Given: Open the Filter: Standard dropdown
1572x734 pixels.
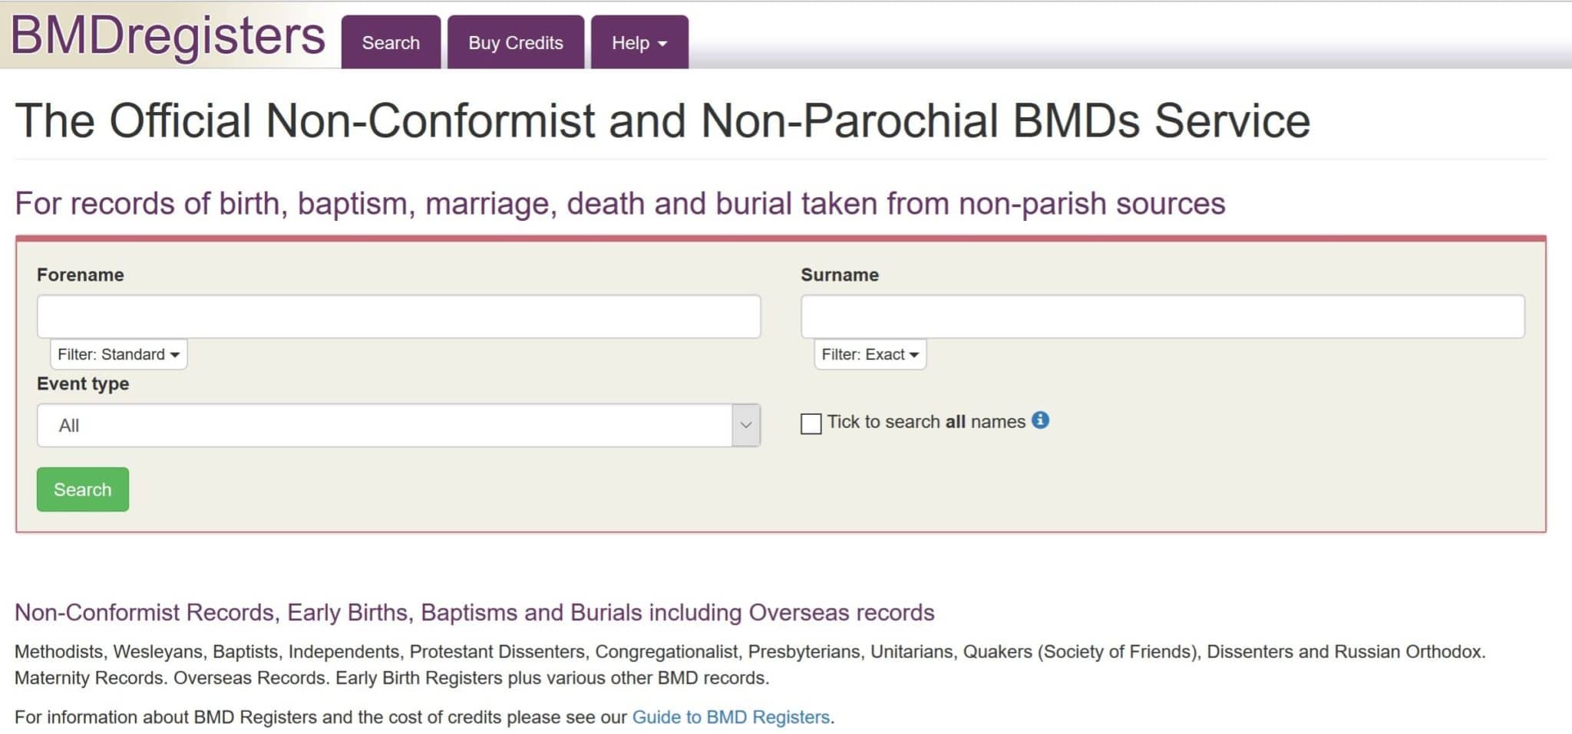Looking at the screenshot, I should click(119, 354).
